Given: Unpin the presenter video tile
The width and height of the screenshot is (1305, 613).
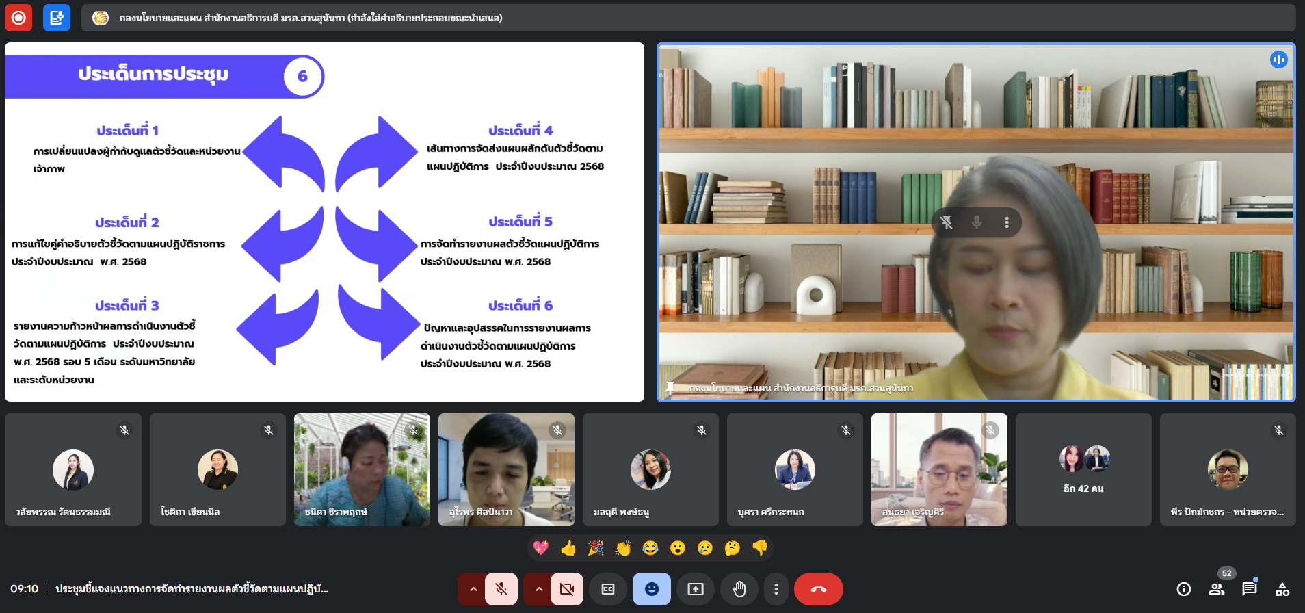Looking at the screenshot, I should pos(947,222).
